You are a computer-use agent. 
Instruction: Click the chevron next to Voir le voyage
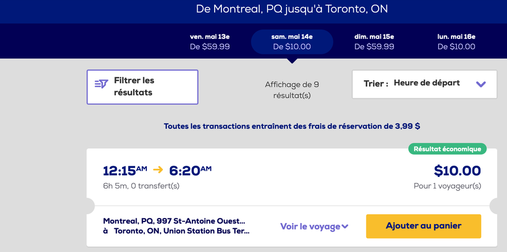tap(345, 227)
